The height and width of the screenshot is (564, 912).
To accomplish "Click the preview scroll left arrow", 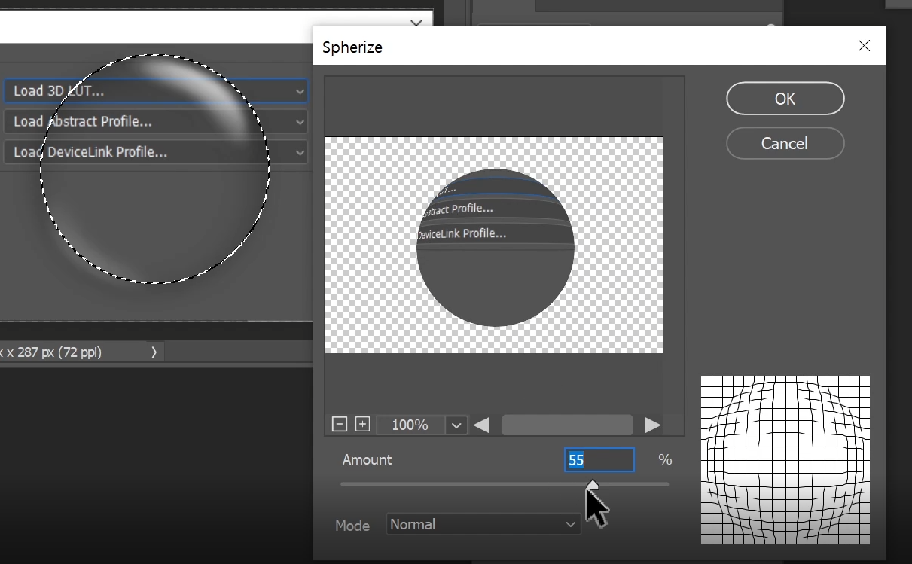I will click(x=481, y=425).
